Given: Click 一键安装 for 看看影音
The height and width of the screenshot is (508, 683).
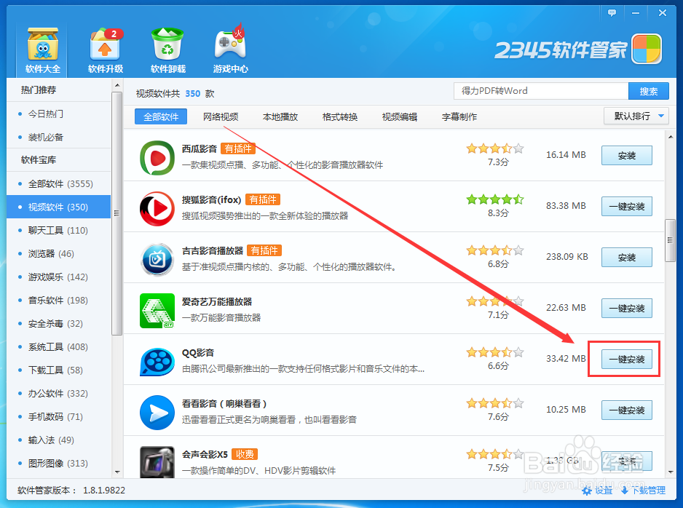Looking at the screenshot, I should tap(627, 410).
